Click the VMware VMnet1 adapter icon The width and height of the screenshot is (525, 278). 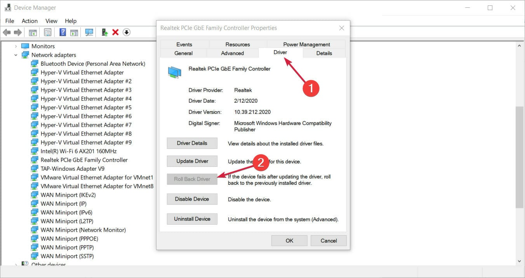[35, 177]
